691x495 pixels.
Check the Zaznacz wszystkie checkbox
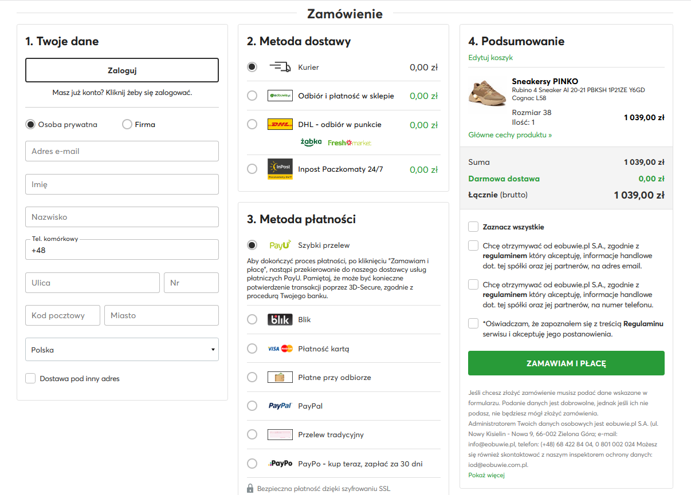(473, 227)
